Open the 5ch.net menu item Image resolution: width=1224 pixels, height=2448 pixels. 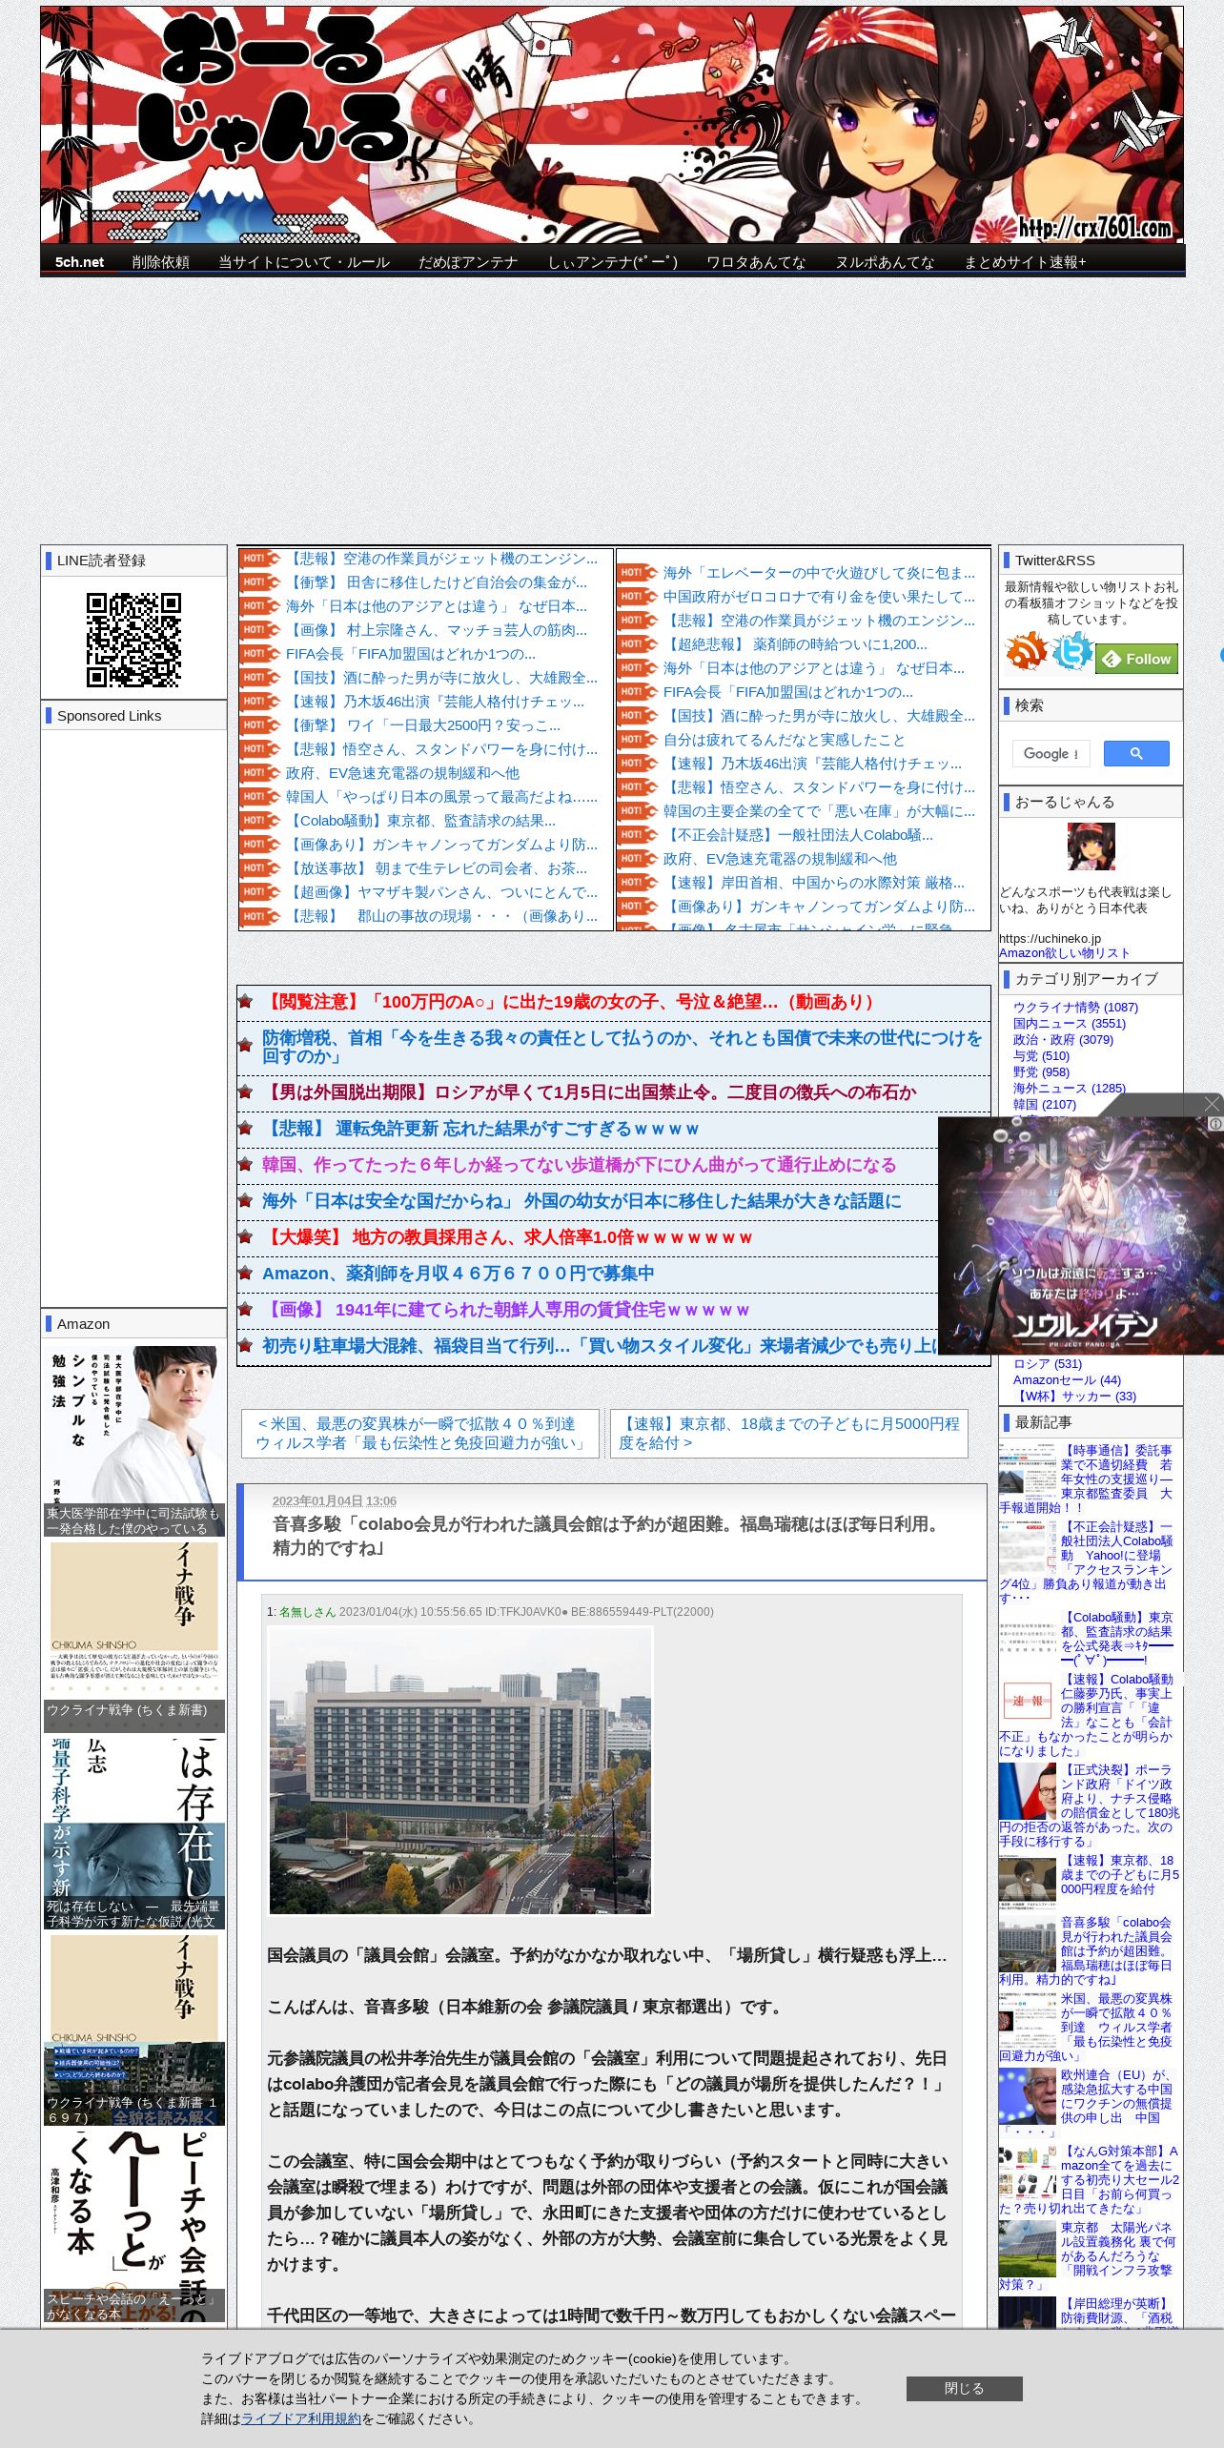point(79,262)
